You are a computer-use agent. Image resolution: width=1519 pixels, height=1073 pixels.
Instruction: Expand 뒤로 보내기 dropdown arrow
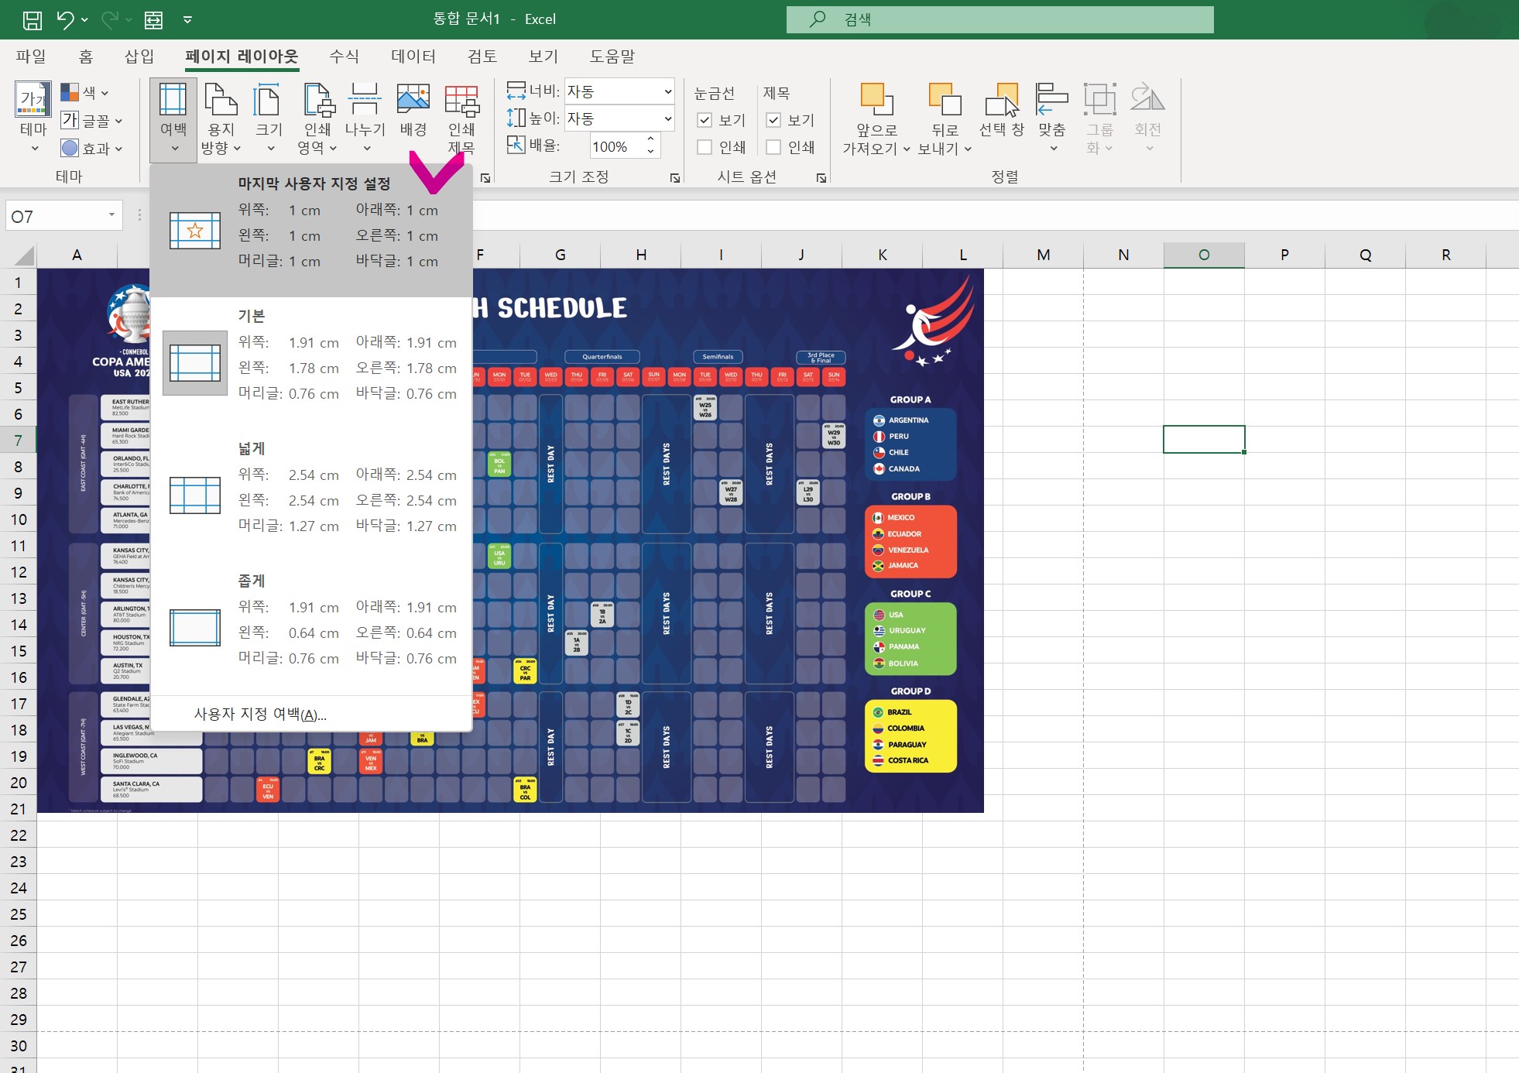[968, 149]
